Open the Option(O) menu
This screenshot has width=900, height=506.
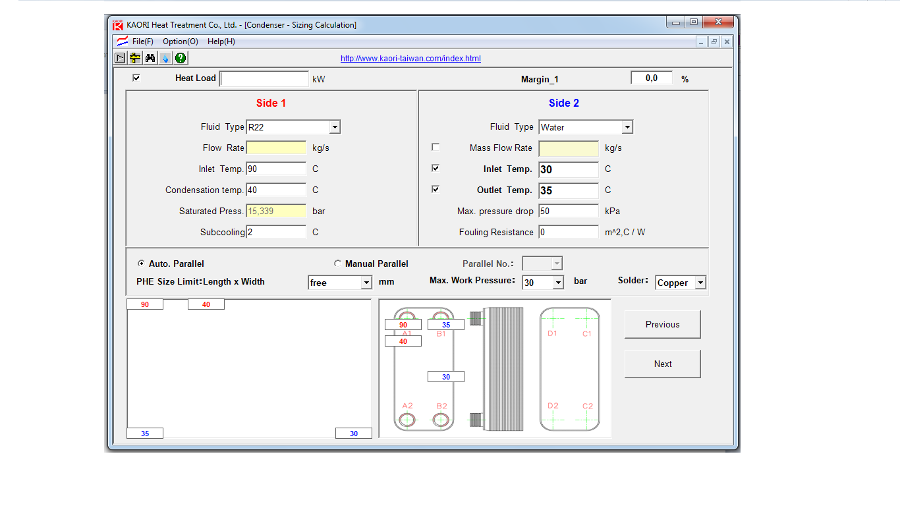pos(181,42)
